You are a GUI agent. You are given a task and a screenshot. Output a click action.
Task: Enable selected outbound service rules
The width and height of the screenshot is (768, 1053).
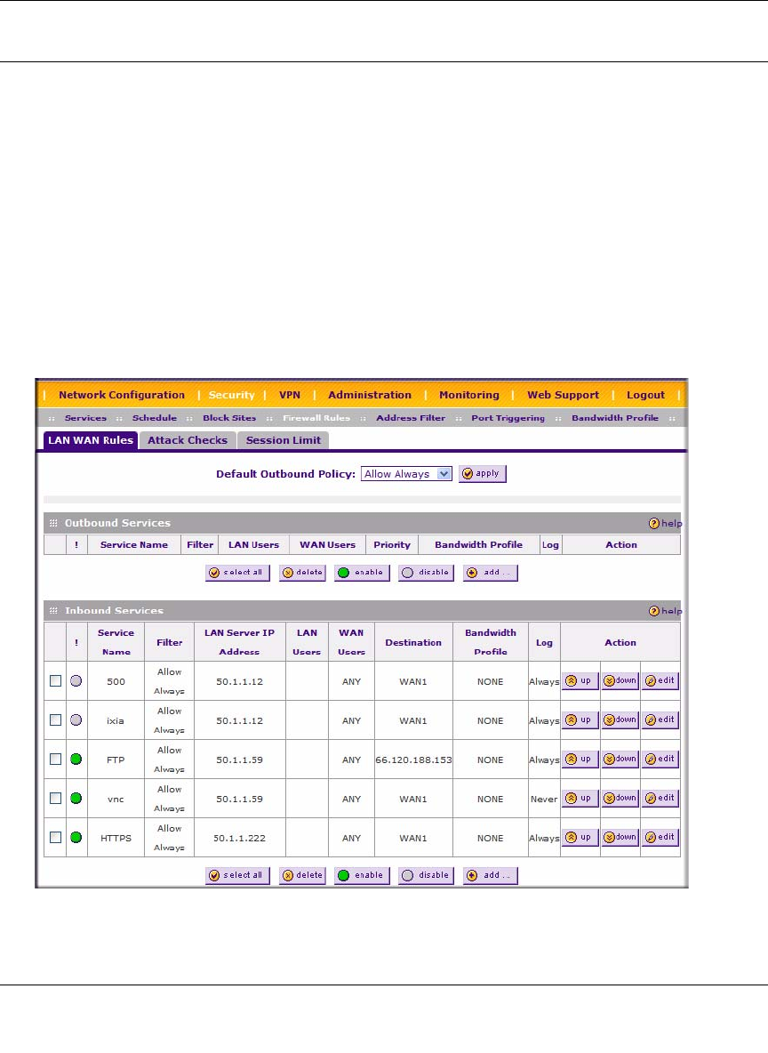[x=362, y=573]
